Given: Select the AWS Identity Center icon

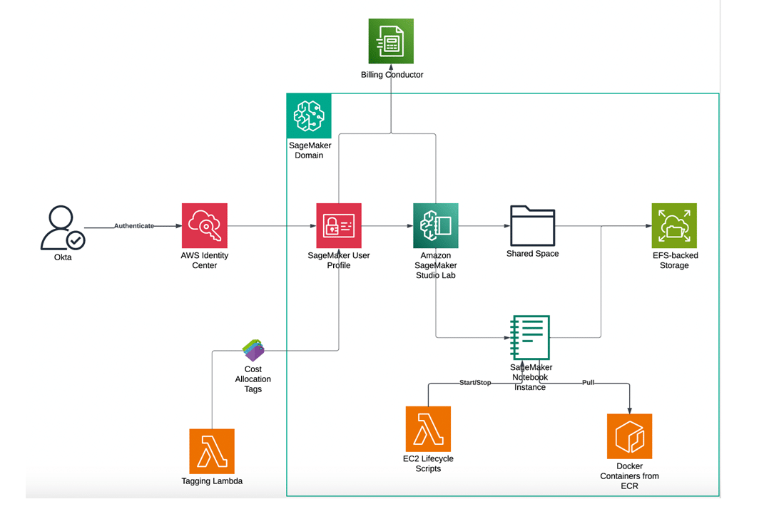Looking at the screenshot, I should click(205, 225).
